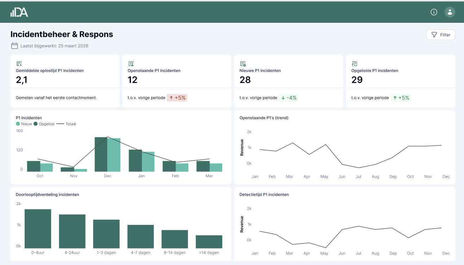This screenshot has height=265, width=464.
Task: Click the Laatst bijgewerkt: 25 maart 2026 text
Action: point(54,46)
